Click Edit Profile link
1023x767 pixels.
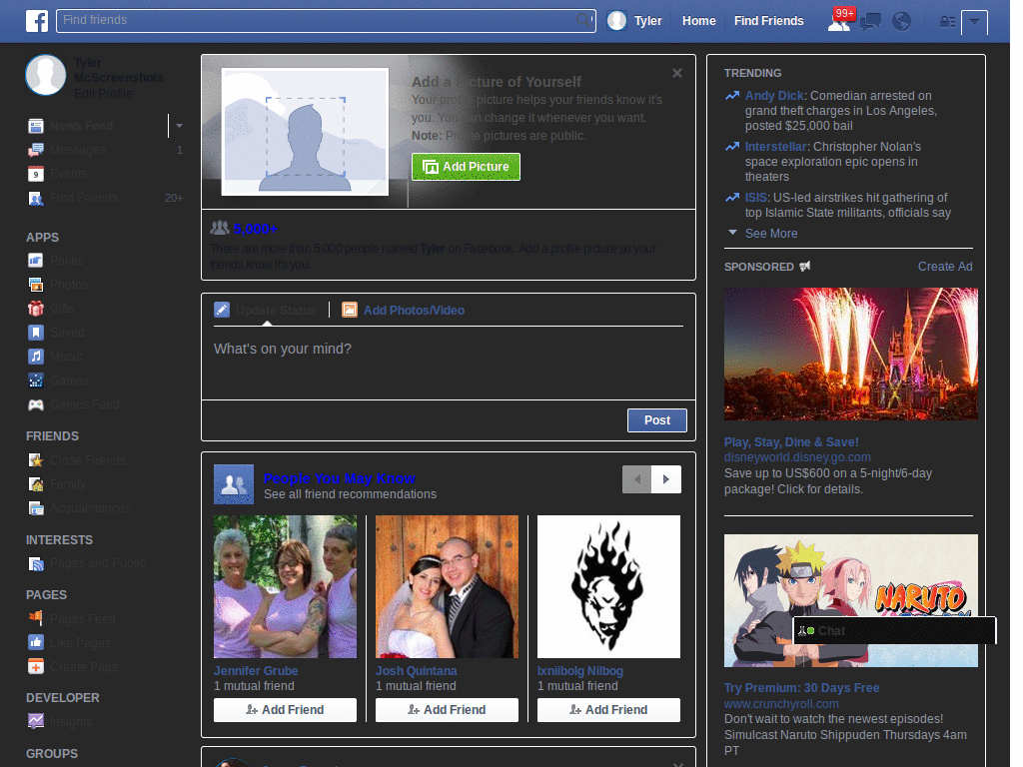pos(103,94)
